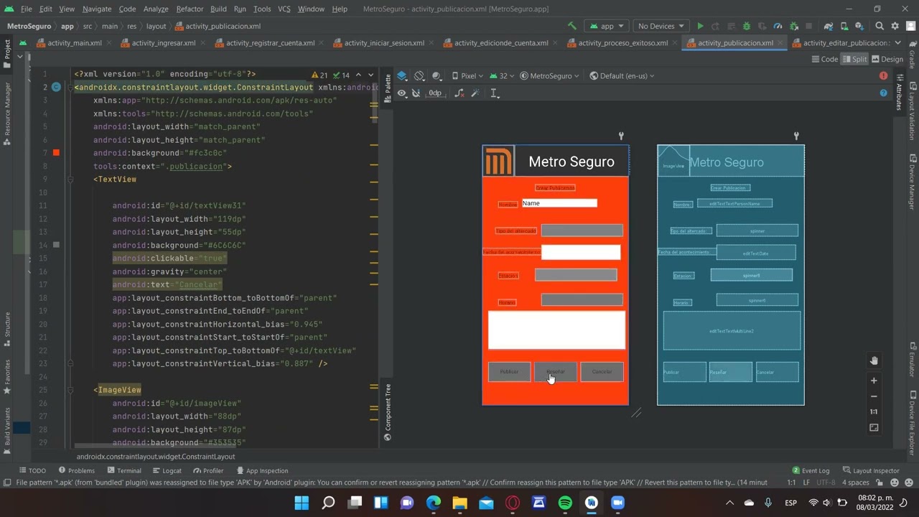Open the Default (en-us) locale dropdown
This screenshot has height=517, width=919.
coord(622,75)
